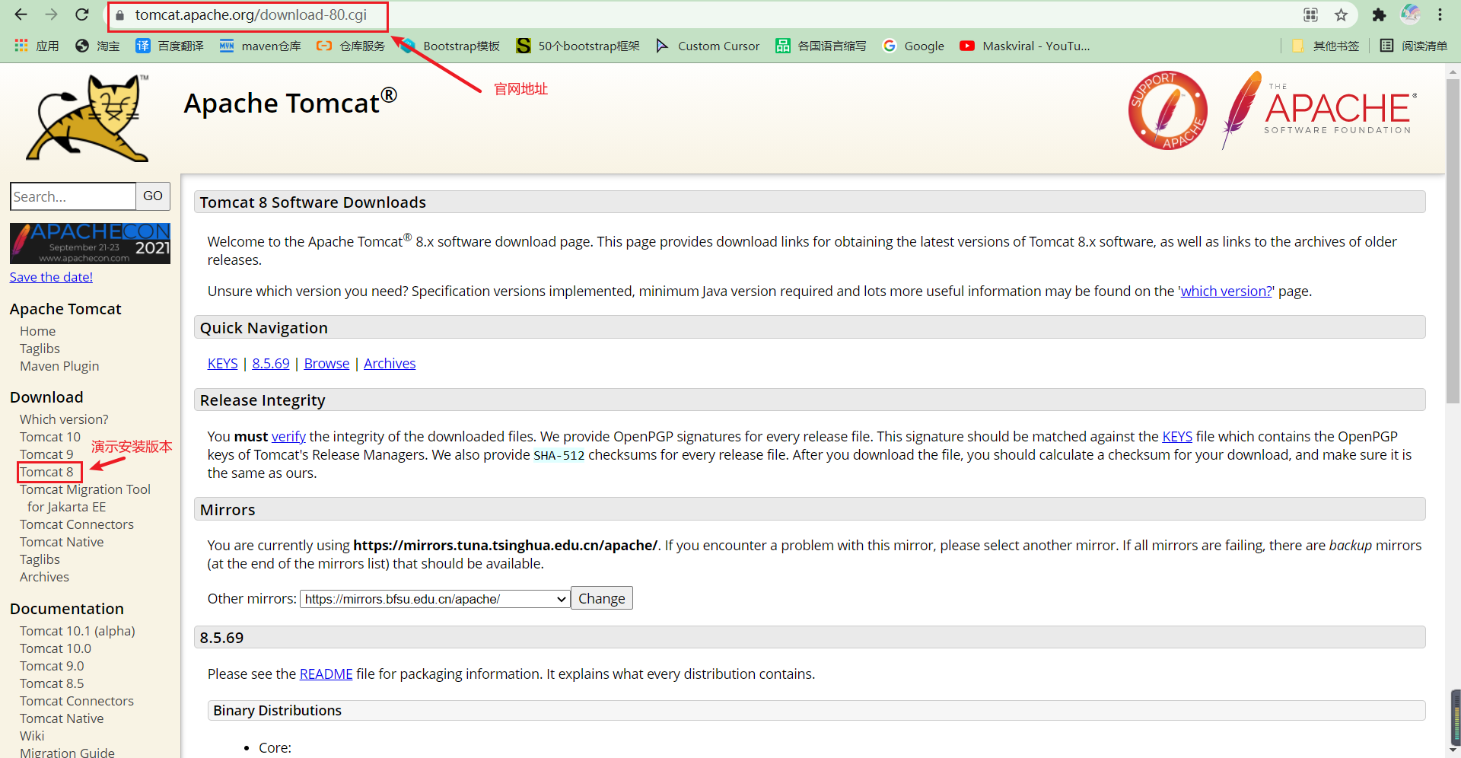Click the Change mirror button

click(x=602, y=598)
